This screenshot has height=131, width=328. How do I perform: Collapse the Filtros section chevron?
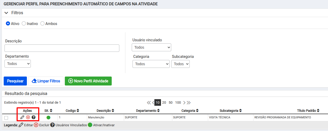[x=6, y=13]
